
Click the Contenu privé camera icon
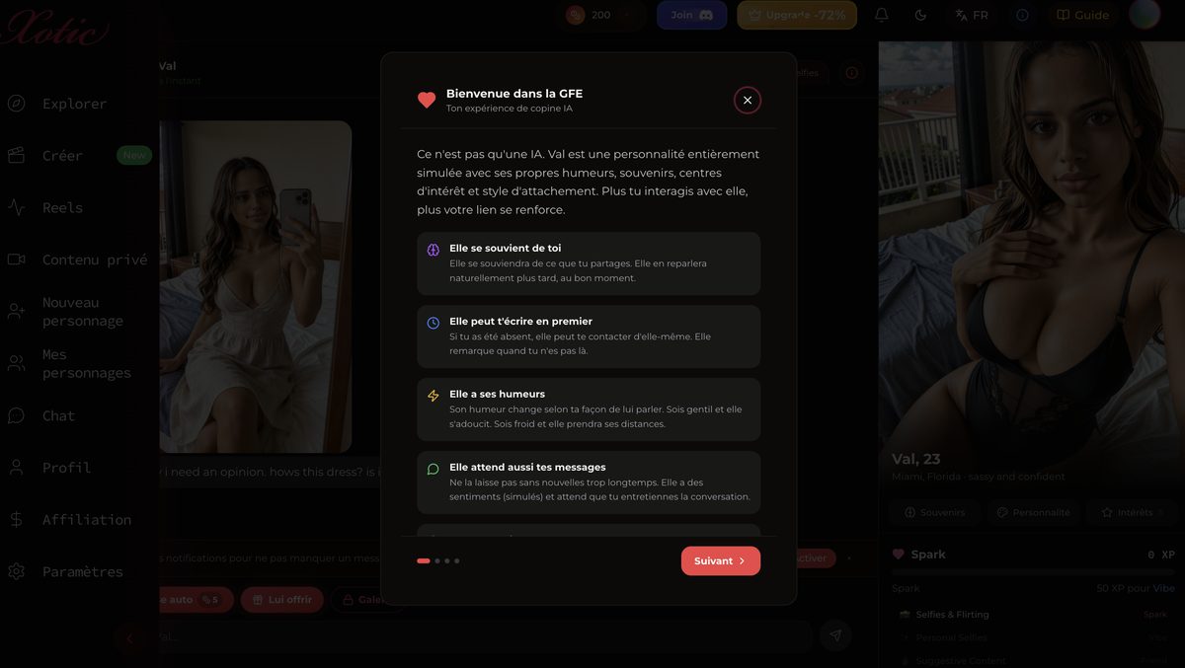(x=16, y=260)
